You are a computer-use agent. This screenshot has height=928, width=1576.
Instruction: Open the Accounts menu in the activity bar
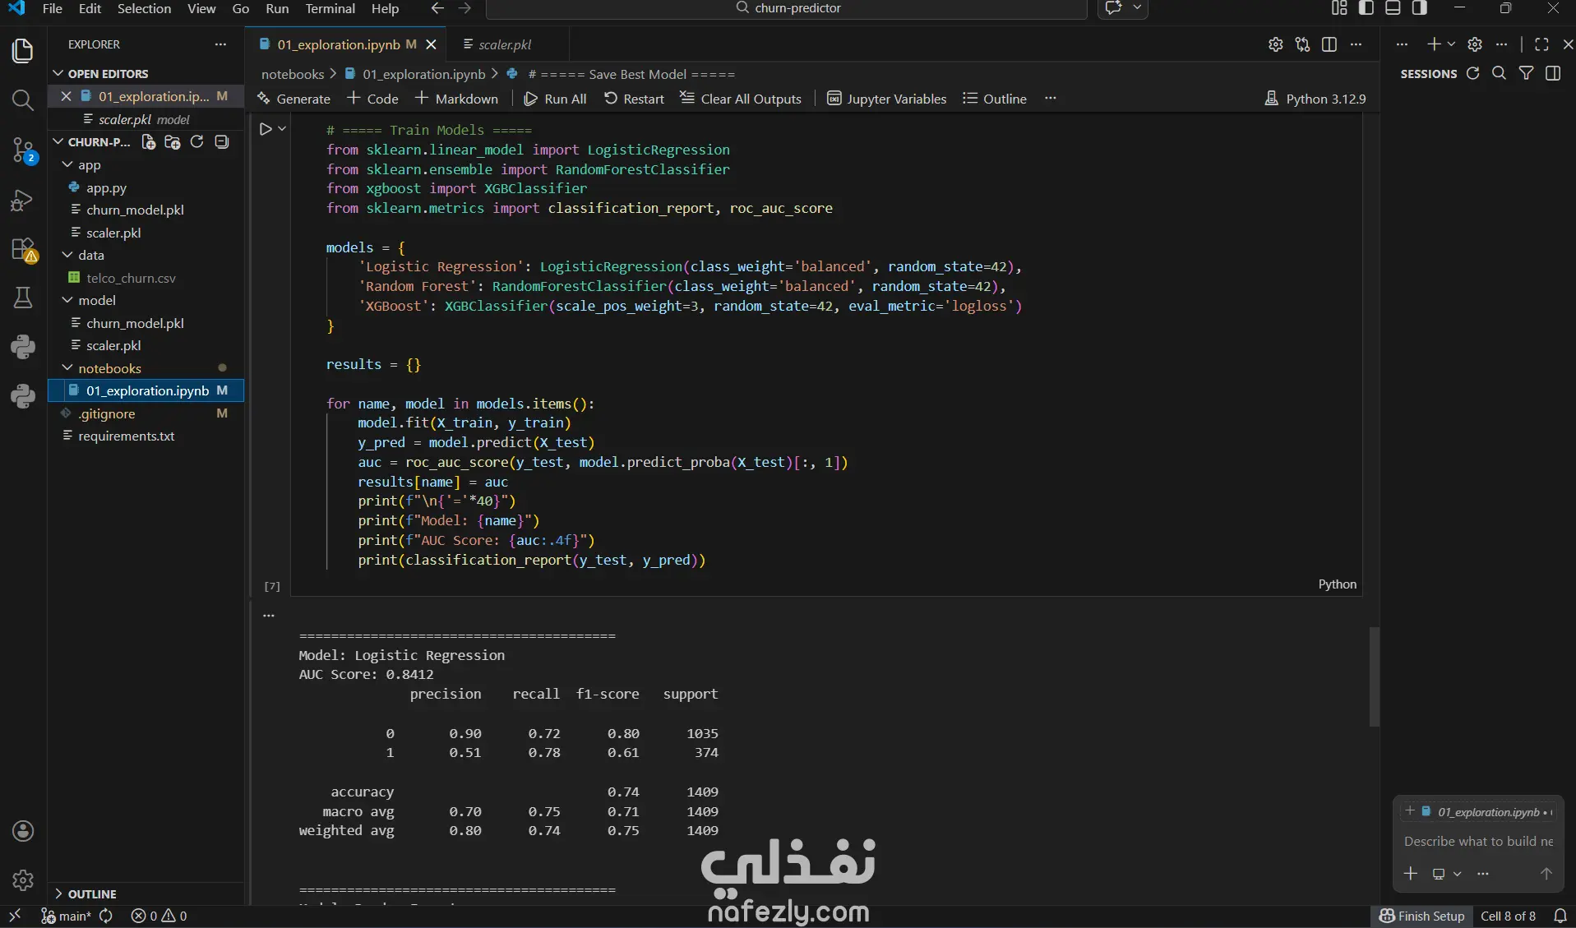pyautogui.click(x=23, y=831)
